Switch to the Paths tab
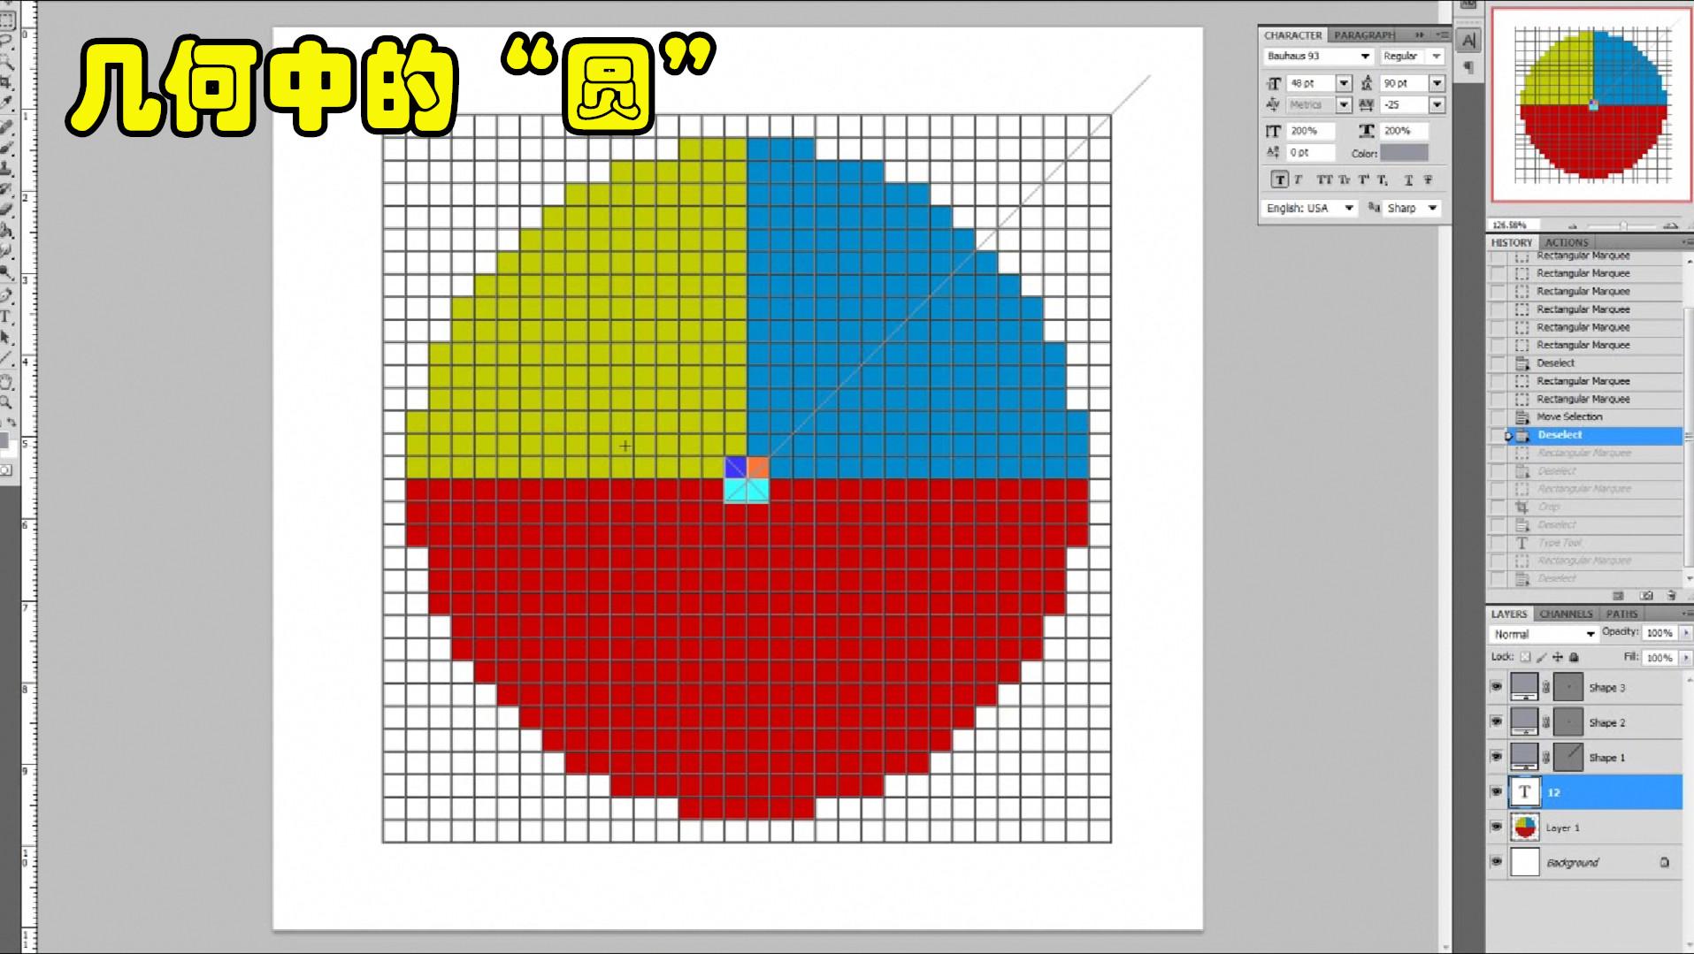Image resolution: width=1694 pixels, height=954 pixels. pyautogui.click(x=1621, y=614)
